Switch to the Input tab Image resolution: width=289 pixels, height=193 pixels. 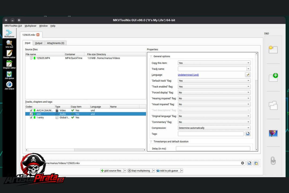click(28, 43)
